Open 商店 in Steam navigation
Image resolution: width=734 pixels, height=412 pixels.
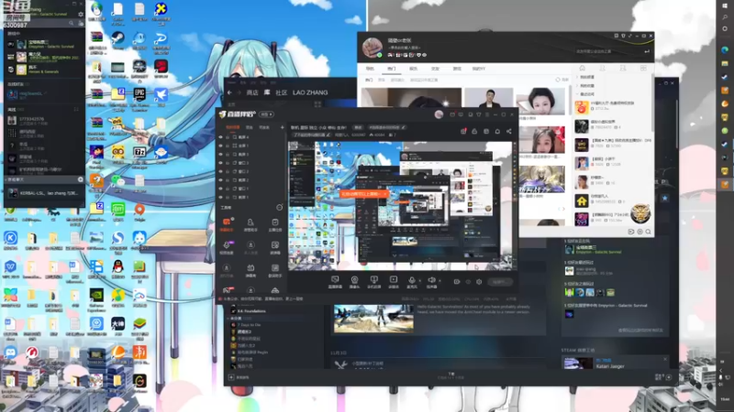click(x=252, y=92)
